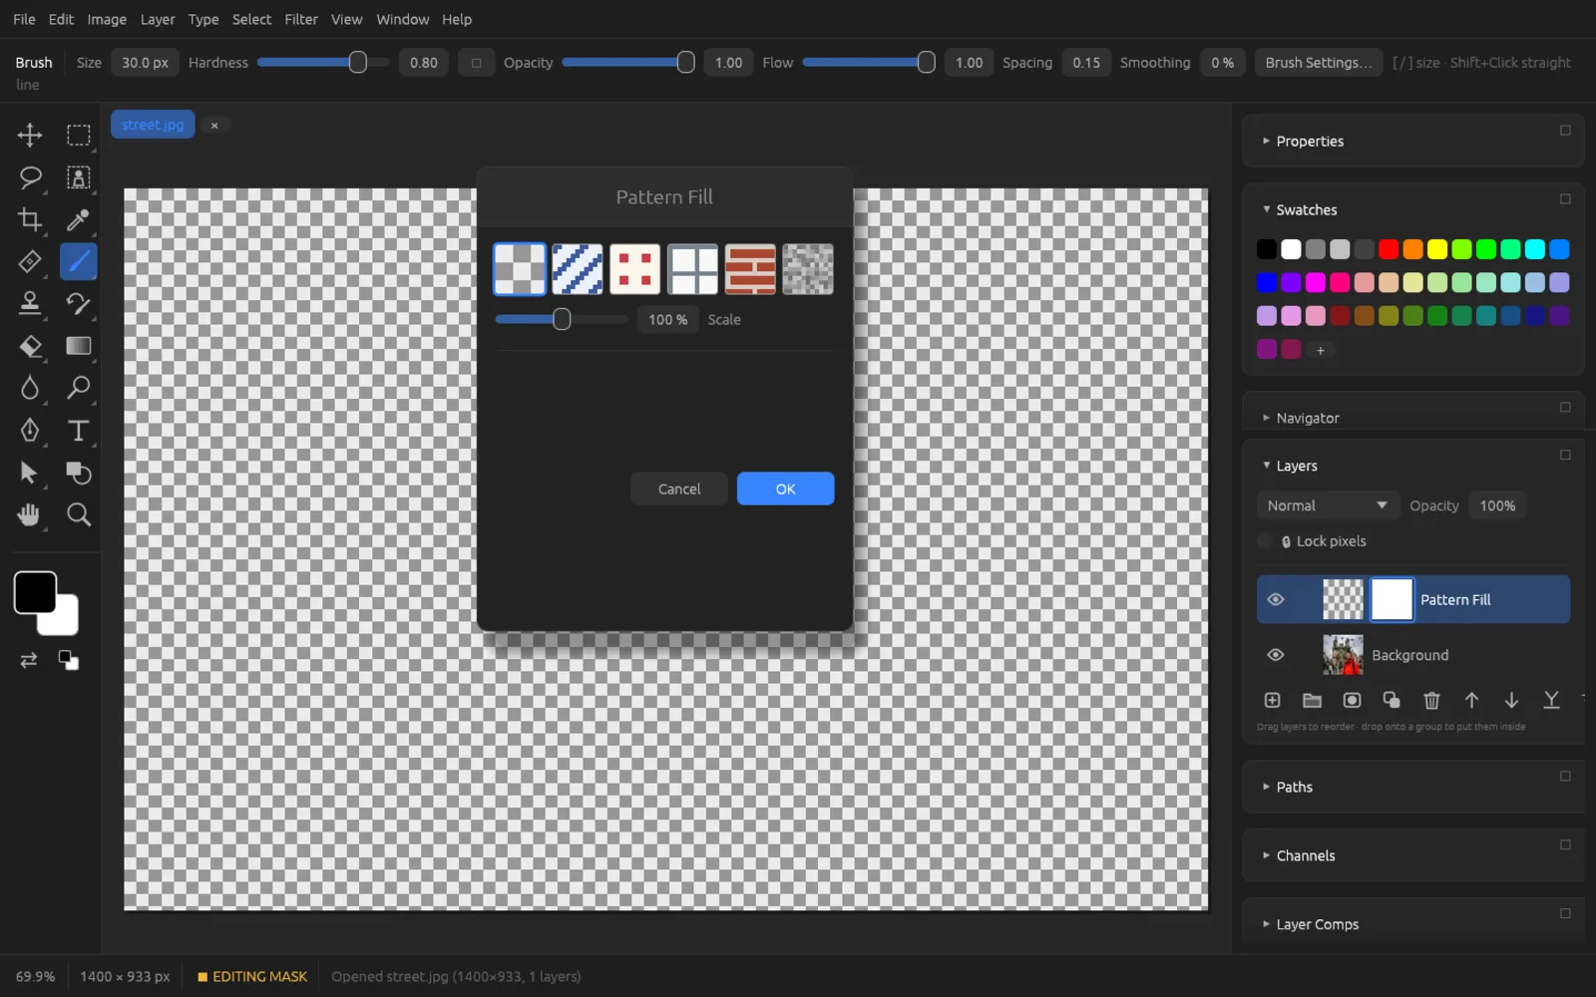
Task: Select the Clone Stamp tool
Action: coord(30,303)
